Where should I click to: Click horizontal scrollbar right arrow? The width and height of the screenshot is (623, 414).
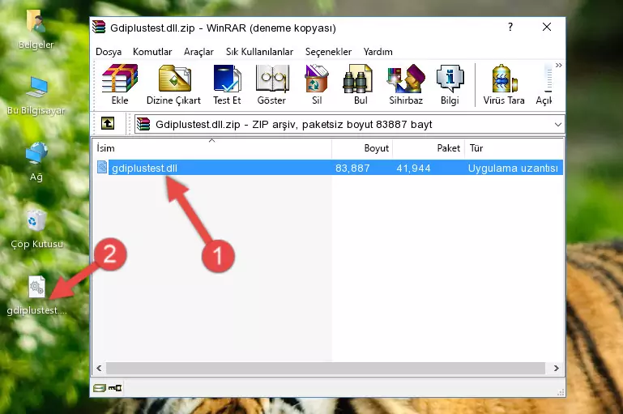coord(557,369)
